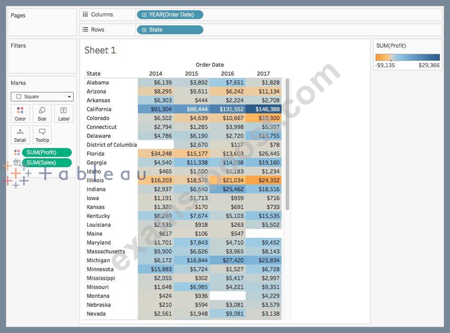Click the $34,248 Florida 2014 cell
The width and height of the screenshot is (450, 333).
coord(156,153)
